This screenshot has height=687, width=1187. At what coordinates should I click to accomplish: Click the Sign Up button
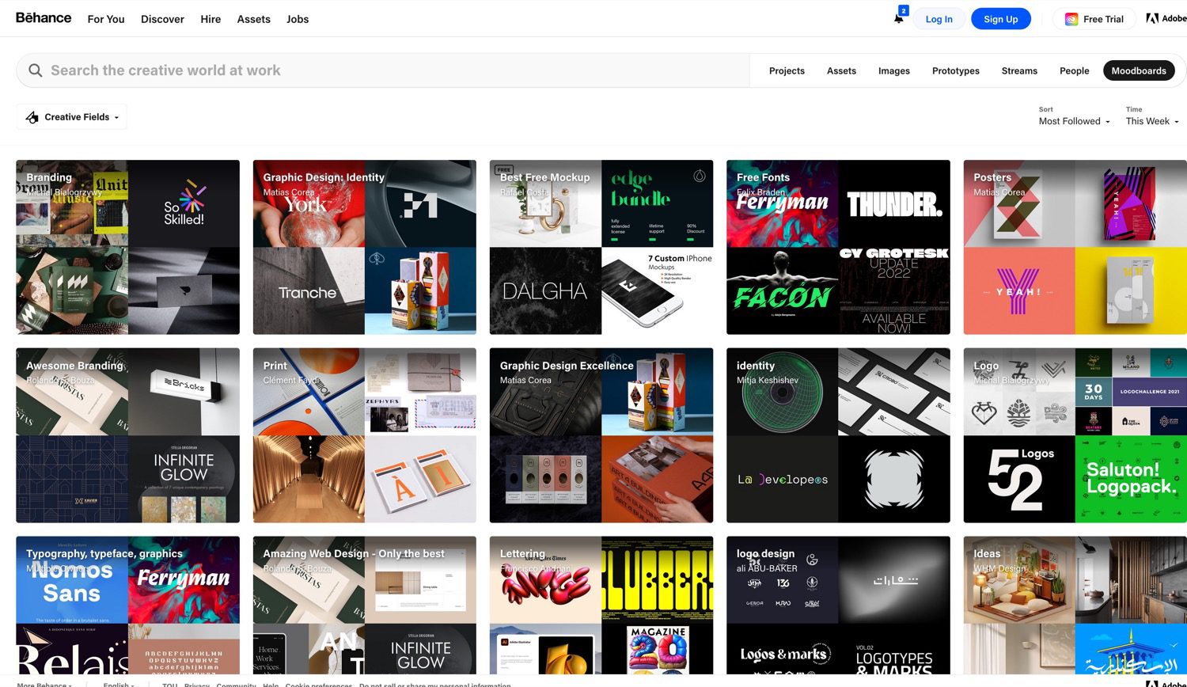pyautogui.click(x=1000, y=18)
